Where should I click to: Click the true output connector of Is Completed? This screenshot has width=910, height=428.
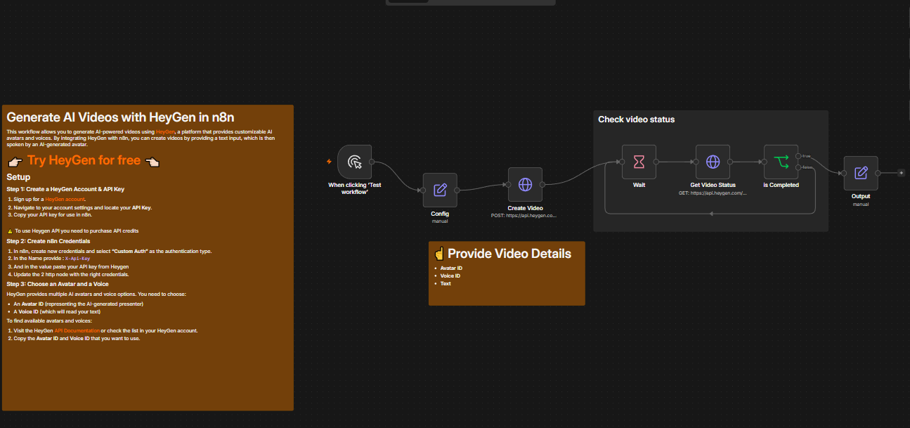(798, 156)
